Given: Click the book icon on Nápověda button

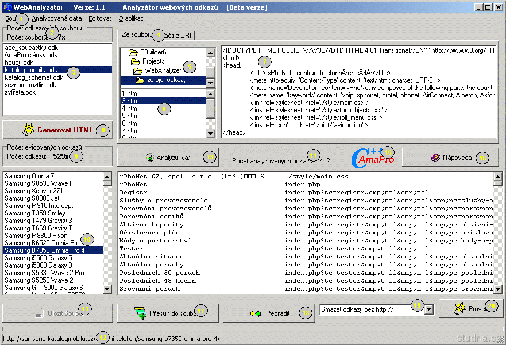Looking at the screenshot, I should click(435, 156).
